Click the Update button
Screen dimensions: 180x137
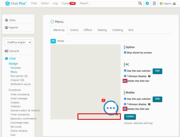click(130, 117)
